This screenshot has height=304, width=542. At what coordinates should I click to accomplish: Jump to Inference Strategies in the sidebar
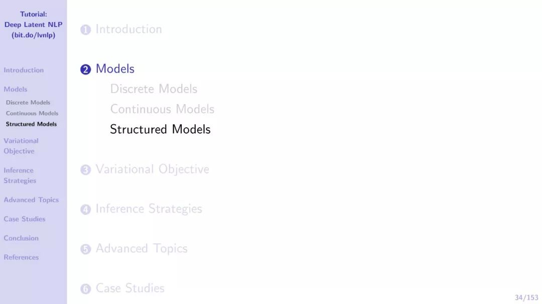tap(20, 175)
